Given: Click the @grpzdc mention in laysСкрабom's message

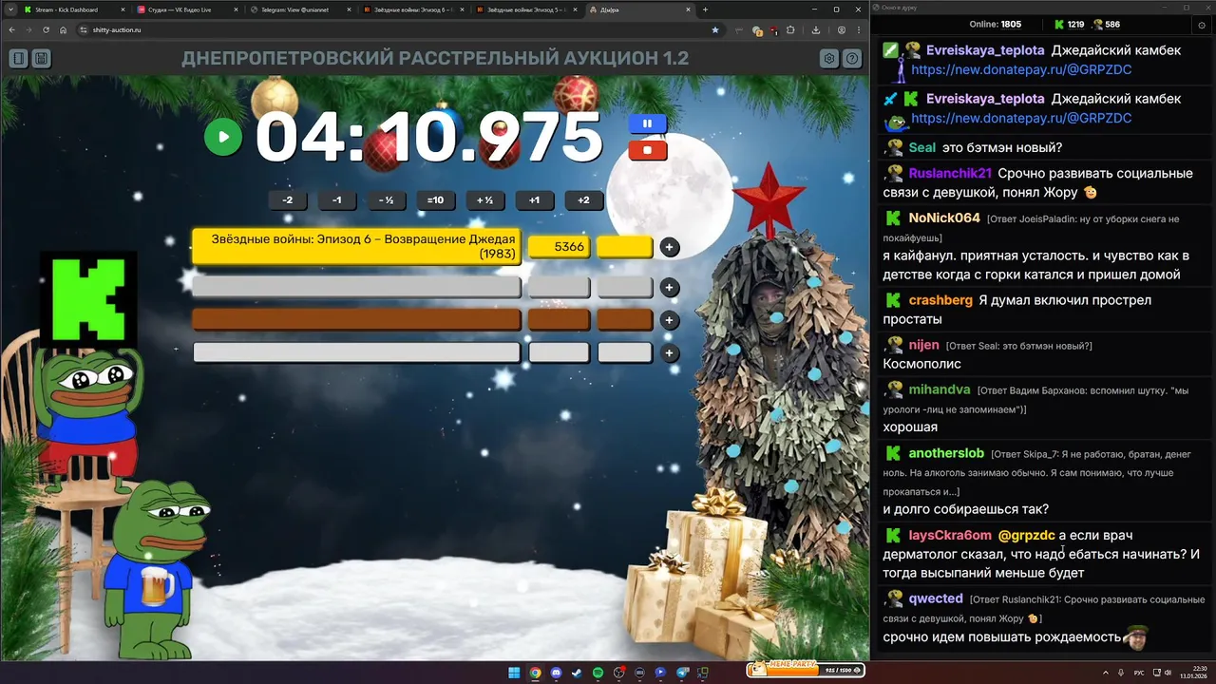Looking at the screenshot, I should 1026,535.
